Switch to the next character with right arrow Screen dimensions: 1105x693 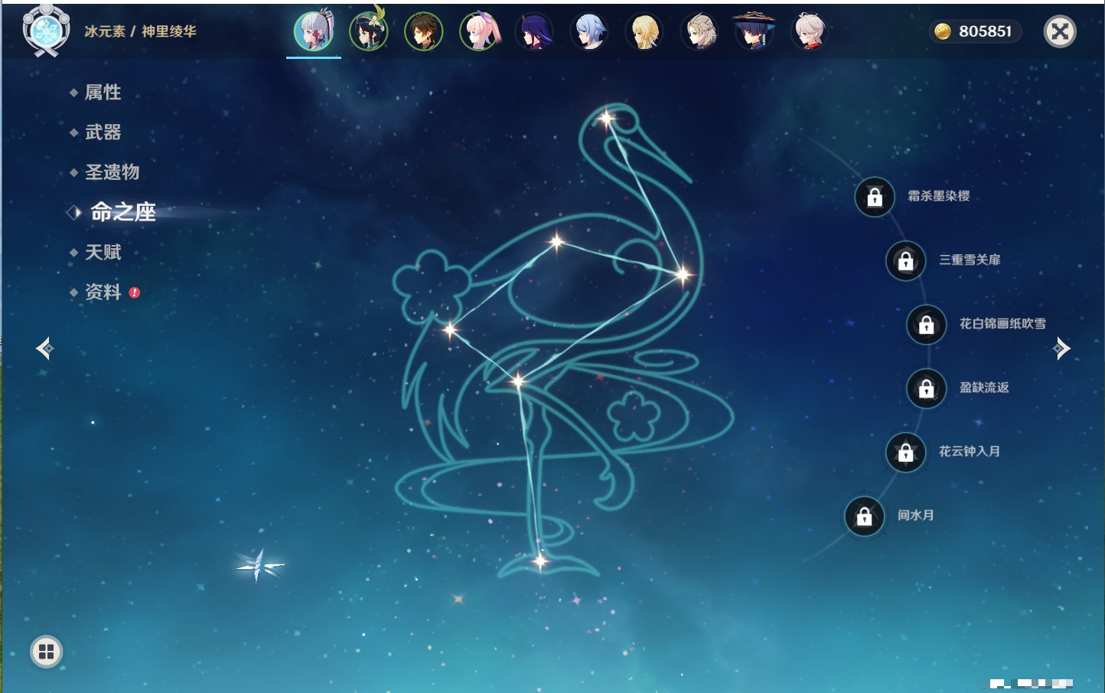point(1061,348)
